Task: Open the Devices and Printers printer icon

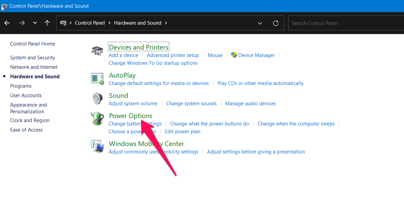Action: click(x=97, y=51)
